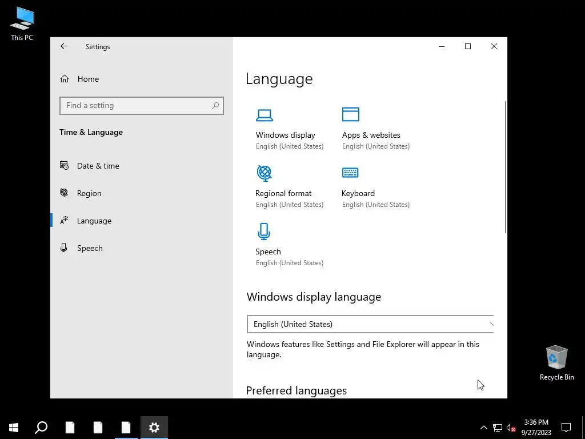
Task: Click the search magnifier in Find a setting
Action: click(215, 106)
